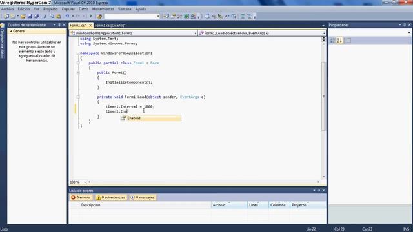The width and height of the screenshot is (413, 232).
Task: Open the Archivo menu
Action: click(x=7, y=9)
